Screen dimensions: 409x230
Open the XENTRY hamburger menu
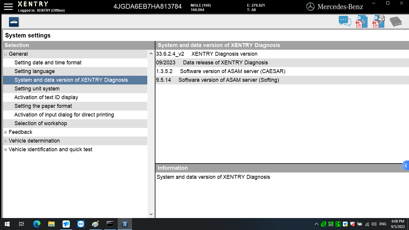click(x=8, y=7)
